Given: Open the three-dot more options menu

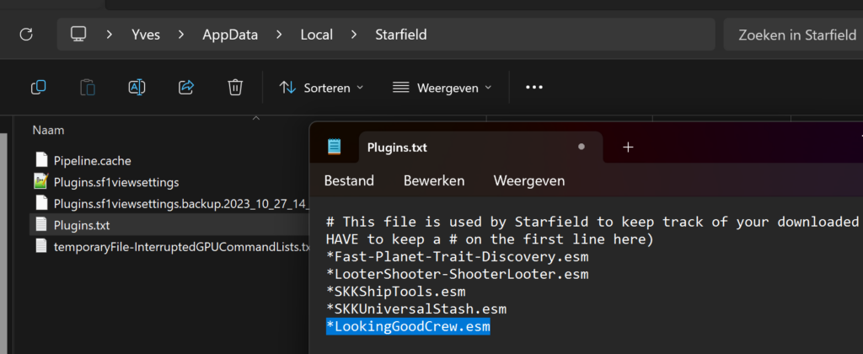Looking at the screenshot, I should (x=534, y=88).
